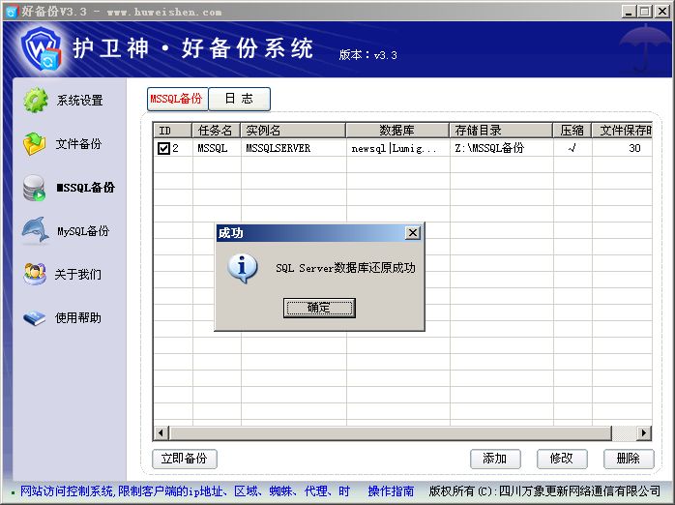Click the newsql|Lumig... database cell
Viewport: 675px width, 505px height.
tap(397, 148)
